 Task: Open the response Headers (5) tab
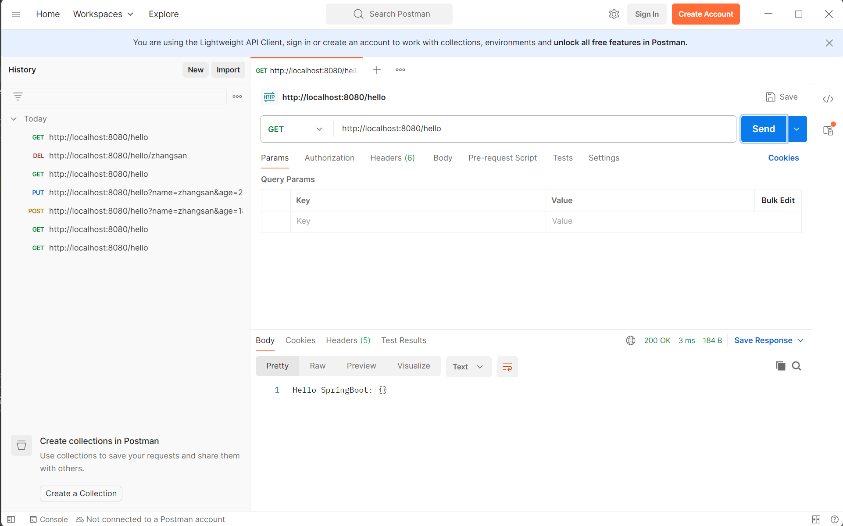[x=348, y=340]
